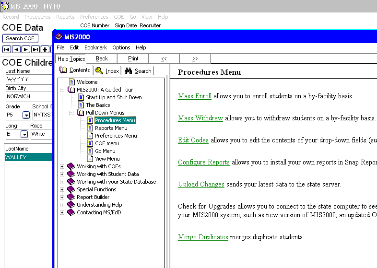Screen dimensions: 377x268
Task: Click page icon beside The Basics
Action: click(81, 105)
